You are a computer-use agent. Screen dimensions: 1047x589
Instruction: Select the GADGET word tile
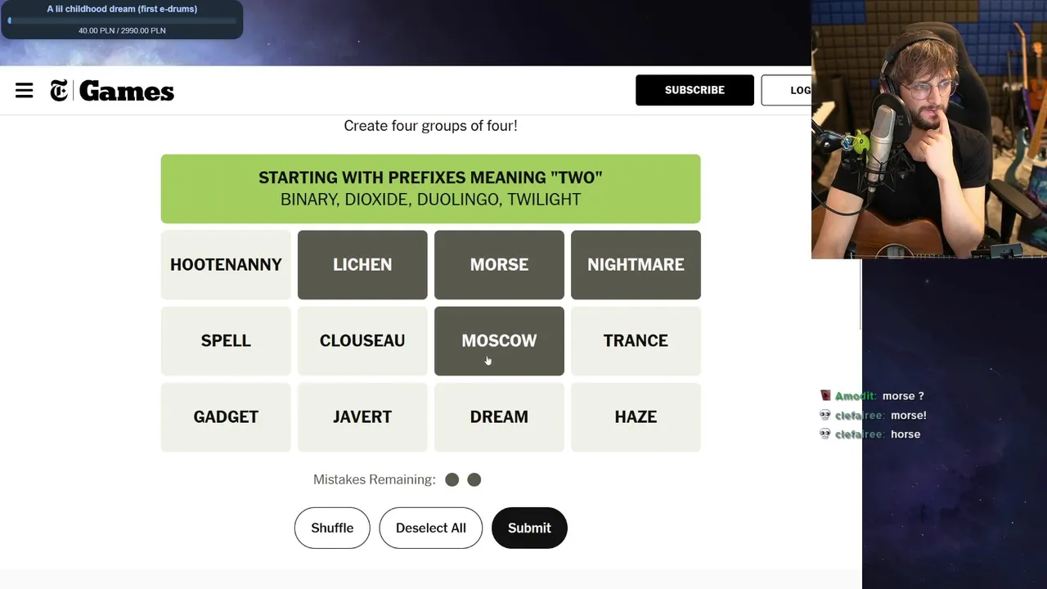pos(226,417)
